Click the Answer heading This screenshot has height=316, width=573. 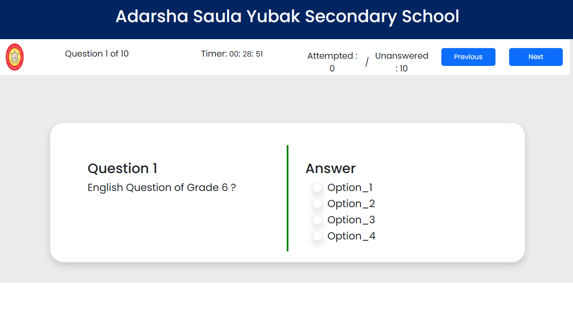(x=330, y=168)
